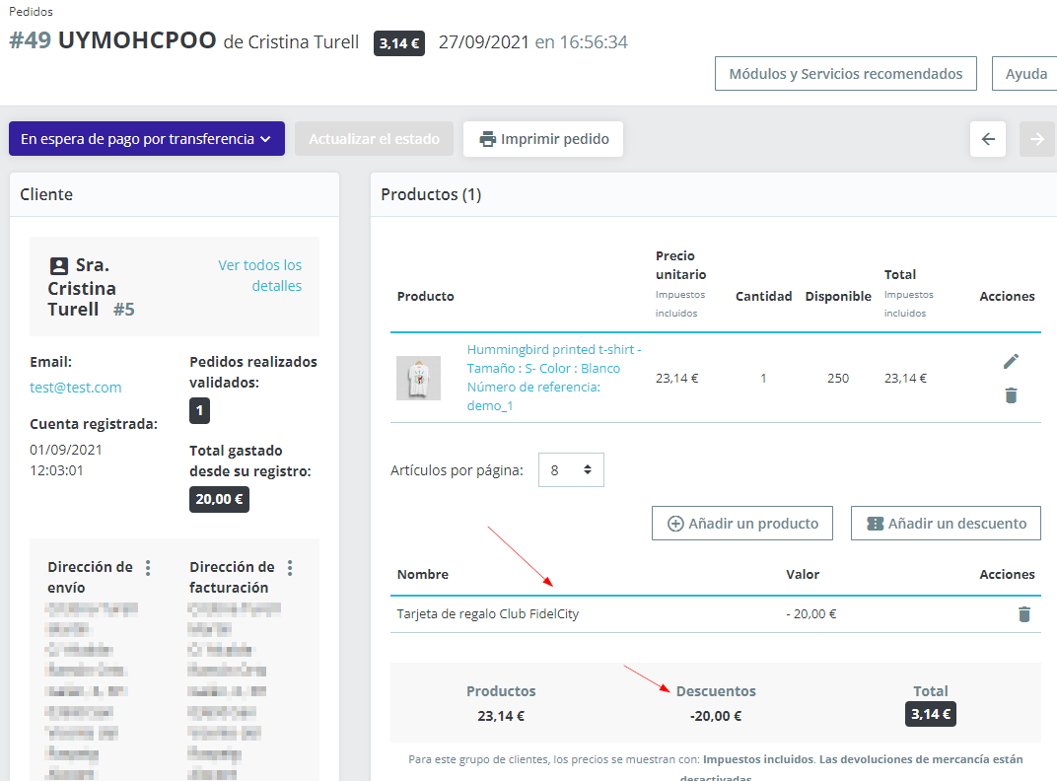Click Añadir un descuento button
Screen dimensions: 1057x781
point(946,524)
